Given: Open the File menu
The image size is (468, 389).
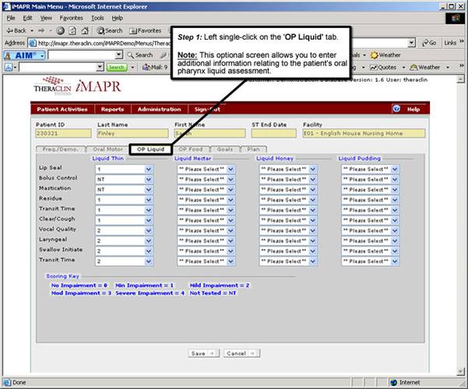Looking at the screenshot, I should point(11,18).
